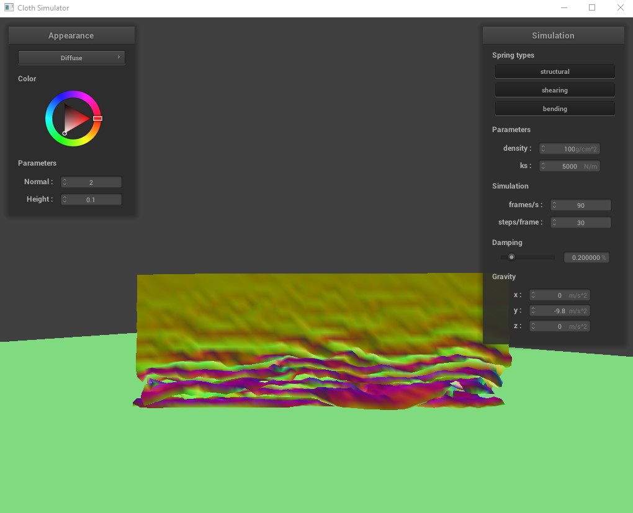The height and width of the screenshot is (513, 633).
Task: Click the Gravity y stepper arrows
Action: click(533, 311)
